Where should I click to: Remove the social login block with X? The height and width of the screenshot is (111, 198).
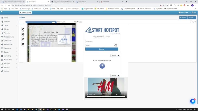119,55
